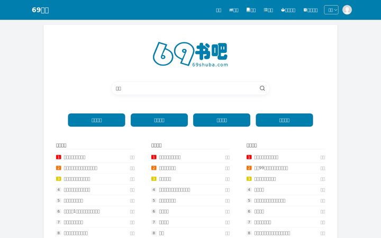The image size is (381, 238).
Task: Open the rank 2 title in left list
Action: (x=80, y=168)
